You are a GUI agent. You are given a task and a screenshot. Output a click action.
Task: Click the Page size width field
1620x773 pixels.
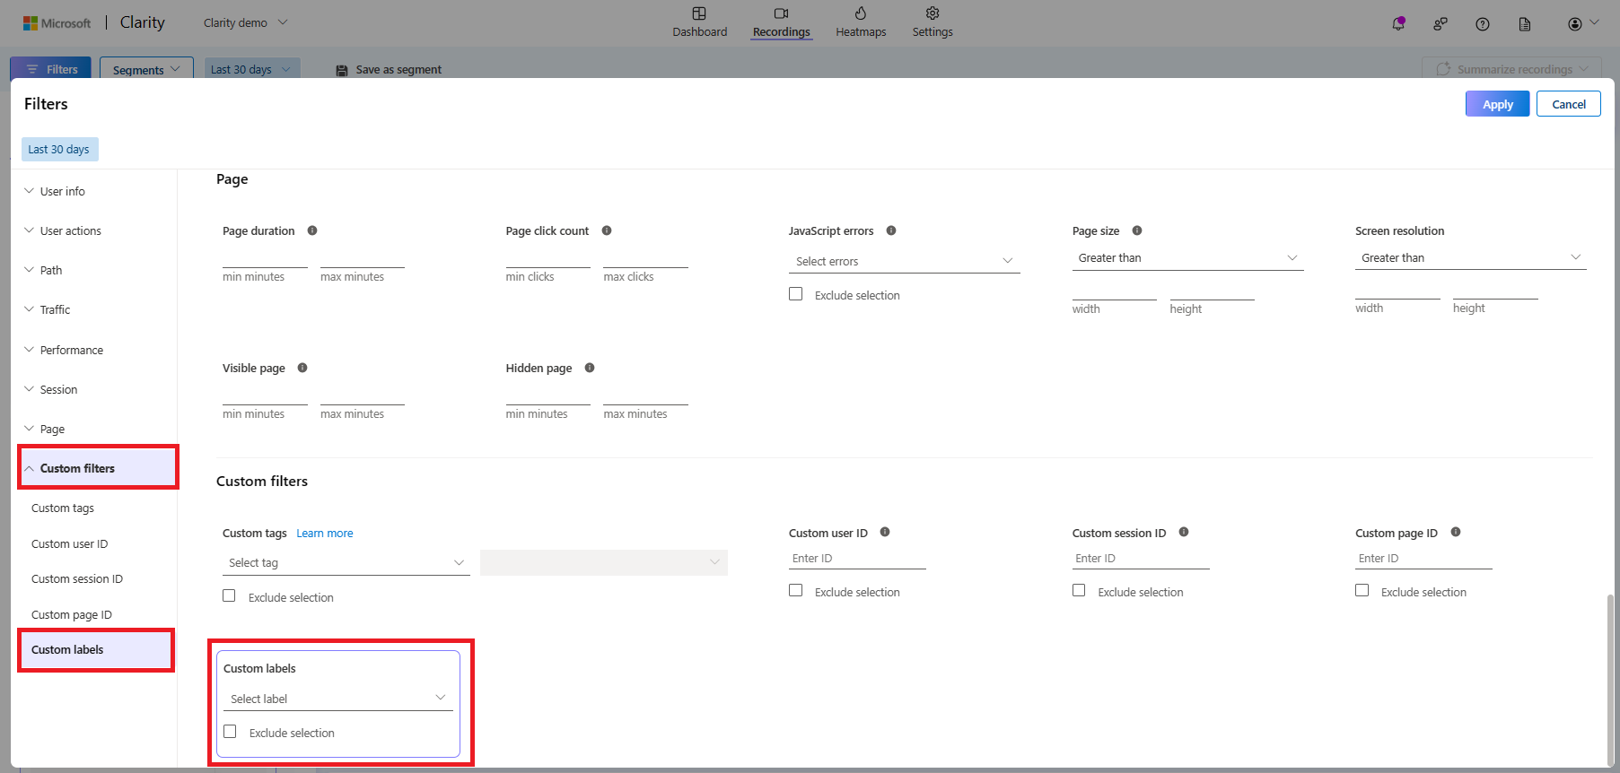coord(1115,291)
